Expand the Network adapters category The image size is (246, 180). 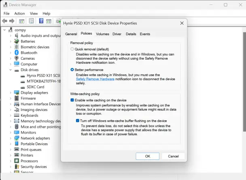point(11,138)
